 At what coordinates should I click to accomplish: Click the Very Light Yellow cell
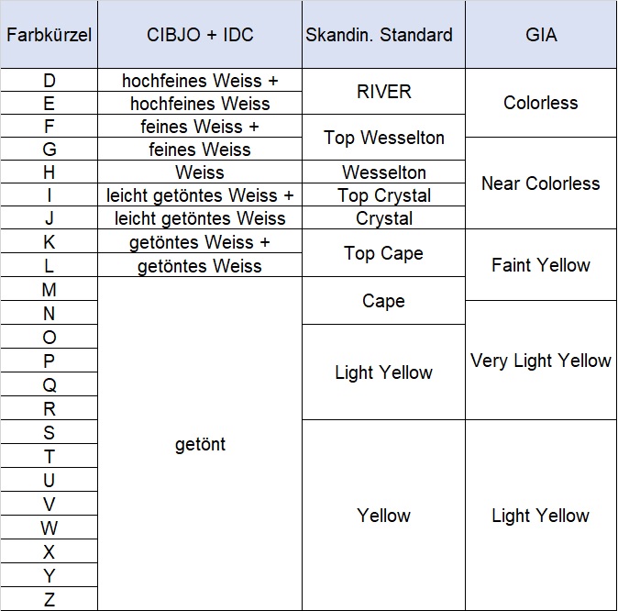coord(541,361)
